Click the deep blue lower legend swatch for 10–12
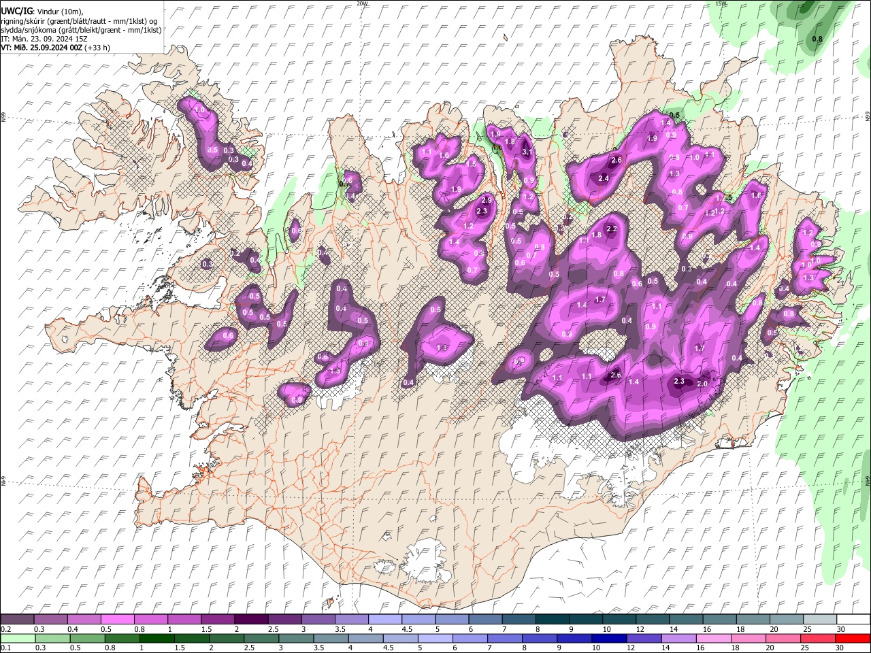 pos(610,638)
